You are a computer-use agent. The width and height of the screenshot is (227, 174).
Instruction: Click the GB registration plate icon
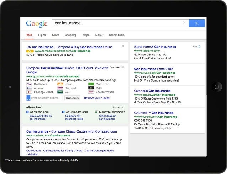[28, 98]
